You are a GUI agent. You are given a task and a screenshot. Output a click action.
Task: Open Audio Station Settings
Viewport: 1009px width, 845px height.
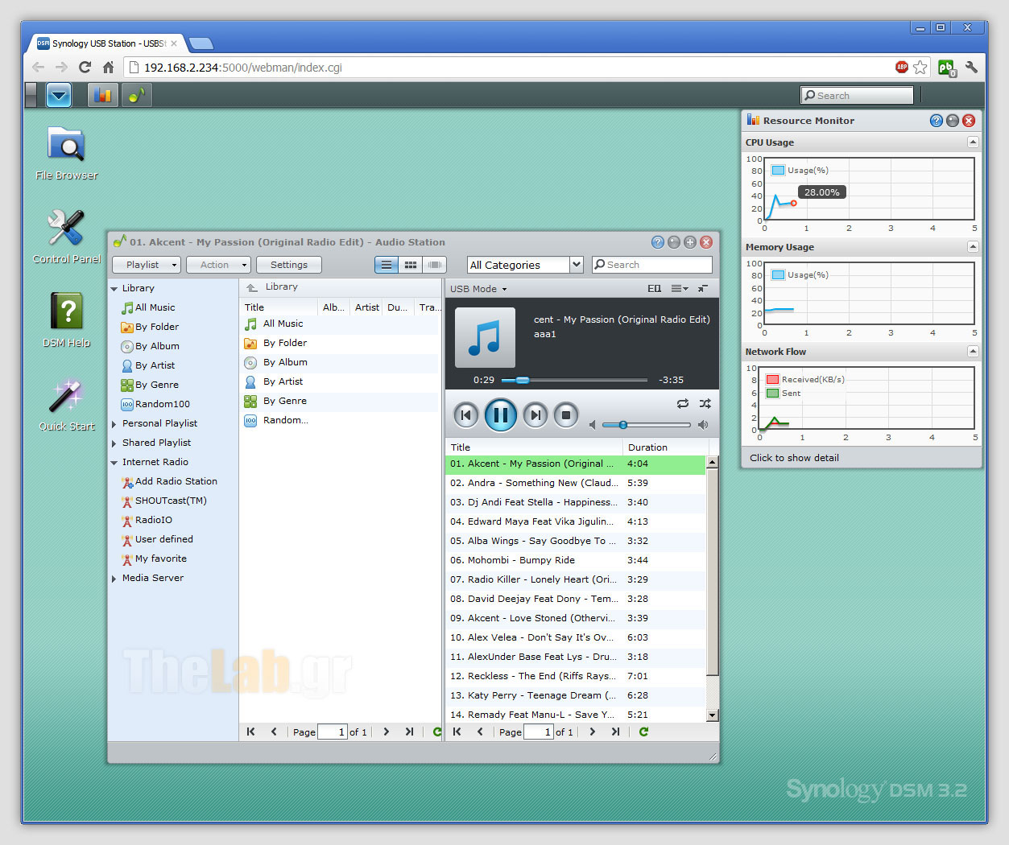point(289,265)
